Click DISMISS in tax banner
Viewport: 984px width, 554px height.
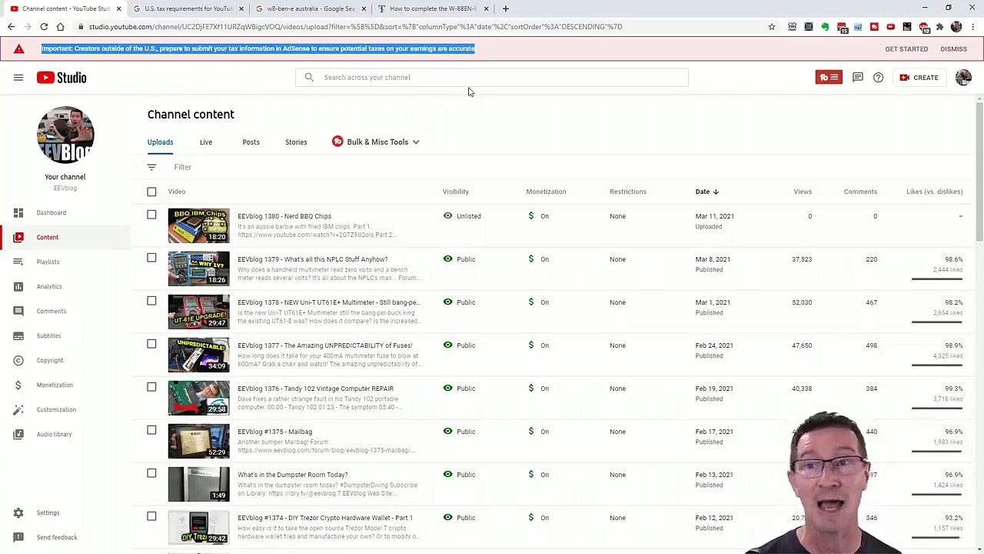coord(953,48)
